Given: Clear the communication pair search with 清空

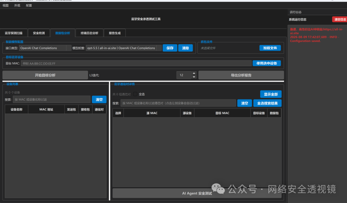Looking at the screenshot, I should [x=245, y=103].
